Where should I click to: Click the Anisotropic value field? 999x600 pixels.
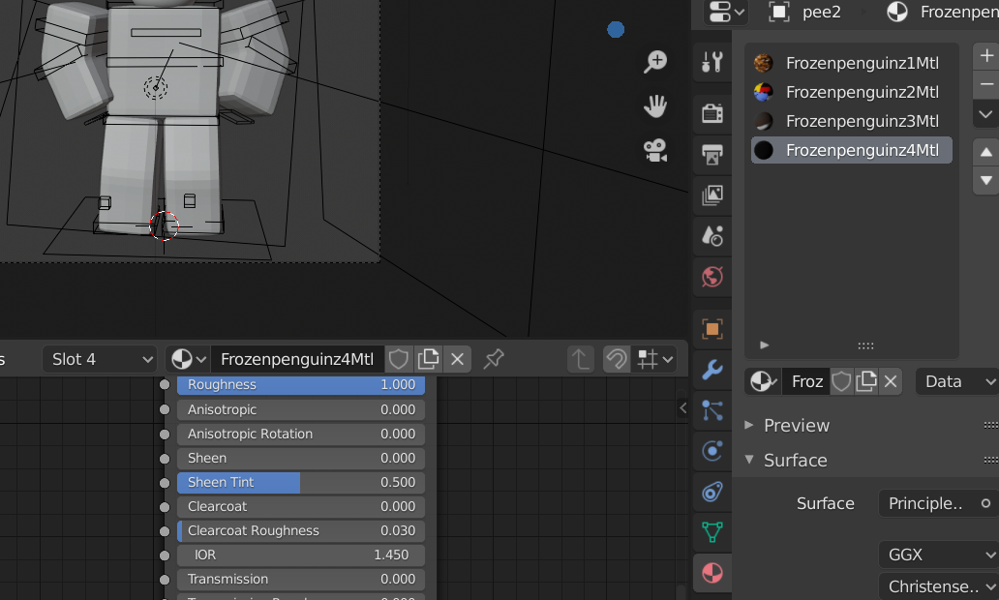coord(301,409)
